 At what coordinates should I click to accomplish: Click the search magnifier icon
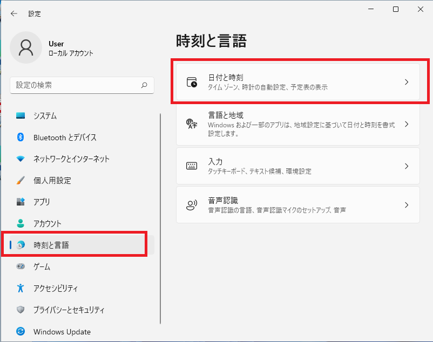144,85
